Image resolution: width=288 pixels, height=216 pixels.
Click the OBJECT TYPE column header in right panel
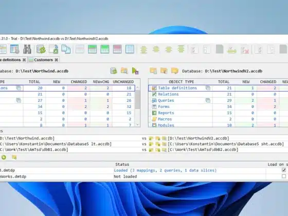[181, 82]
